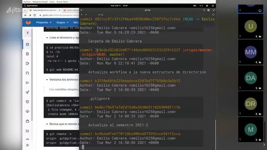Open Merge Requests icon in GitLab sidebar
Viewport: 267px width, 150px height.
point(28,73)
